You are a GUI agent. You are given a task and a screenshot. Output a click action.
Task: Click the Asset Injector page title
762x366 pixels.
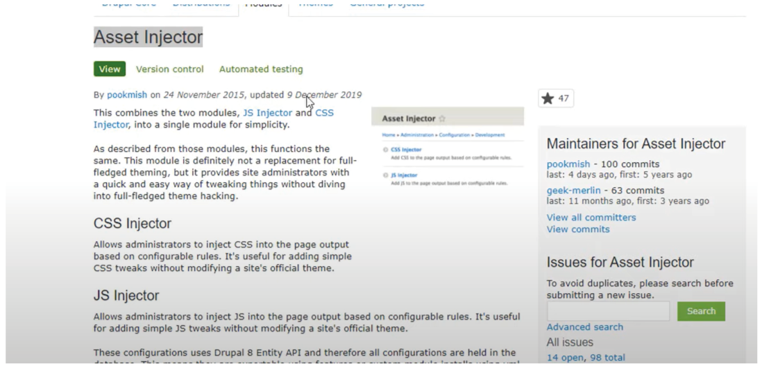(148, 37)
